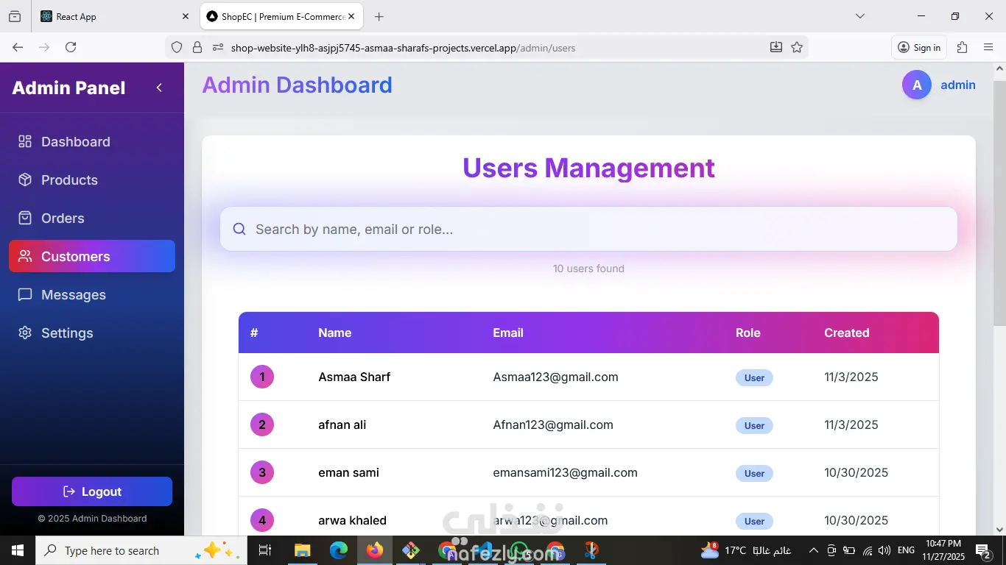Click the Email column header
The height and width of the screenshot is (565, 1006).
tap(508, 333)
